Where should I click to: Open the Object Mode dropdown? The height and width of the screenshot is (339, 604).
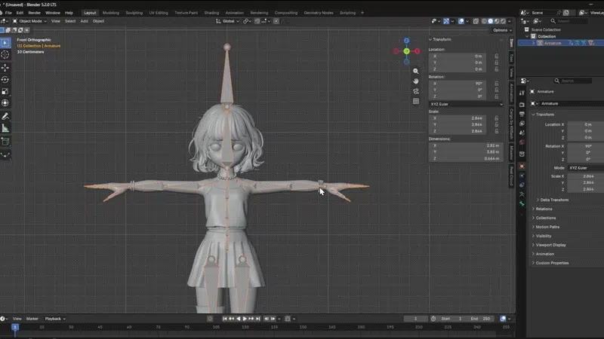point(29,21)
